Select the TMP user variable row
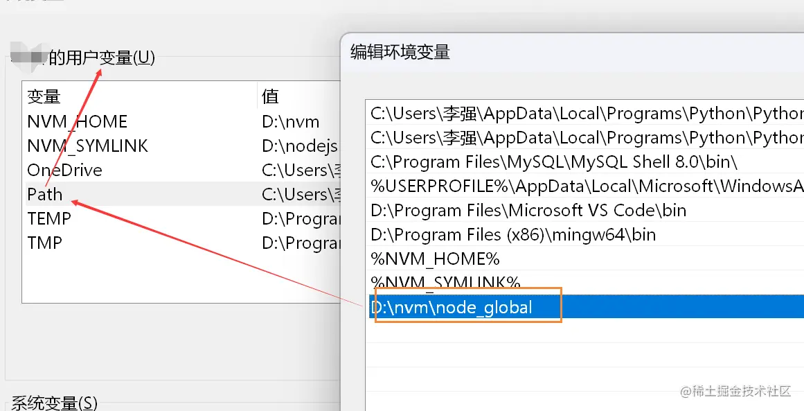This screenshot has height=411, width=804. pos(183,243)
